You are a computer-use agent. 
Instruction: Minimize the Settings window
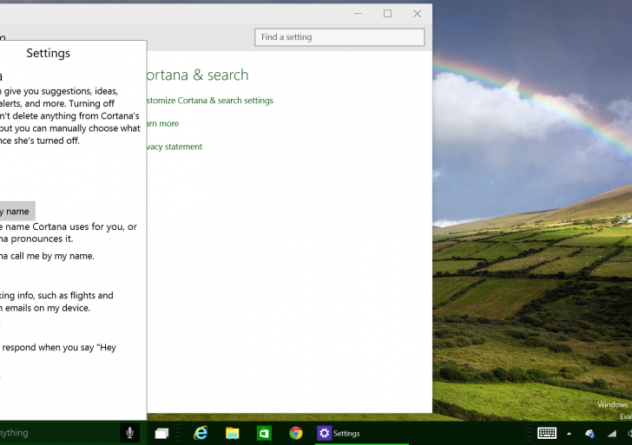point(358,13)
